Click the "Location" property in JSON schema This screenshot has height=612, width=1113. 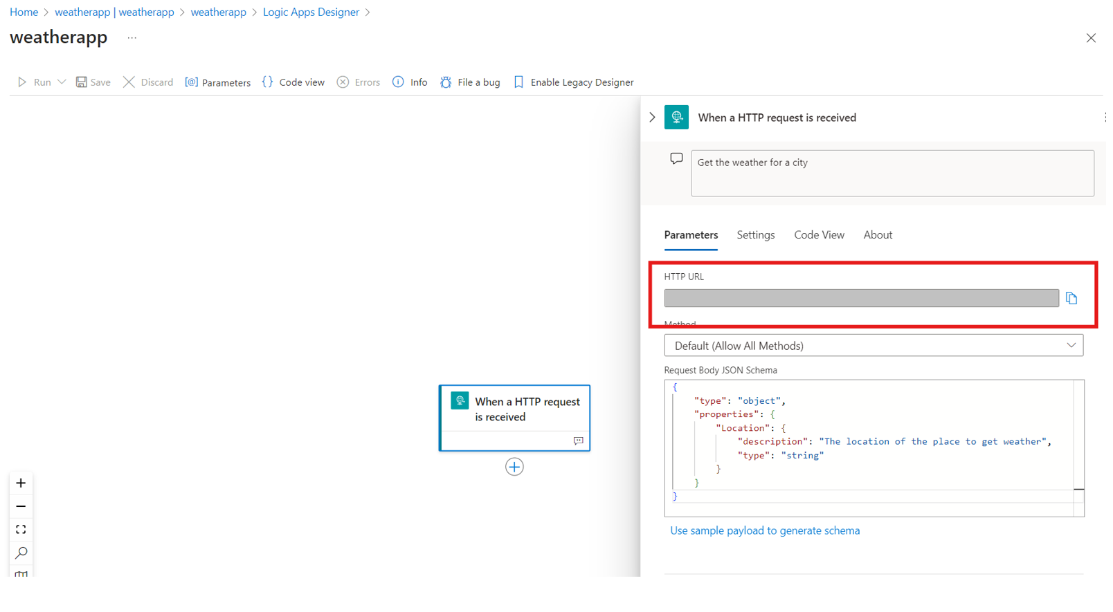click(x=743, y=428)
